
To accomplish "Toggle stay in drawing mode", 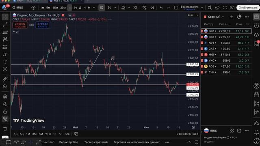I will point(5,104).
